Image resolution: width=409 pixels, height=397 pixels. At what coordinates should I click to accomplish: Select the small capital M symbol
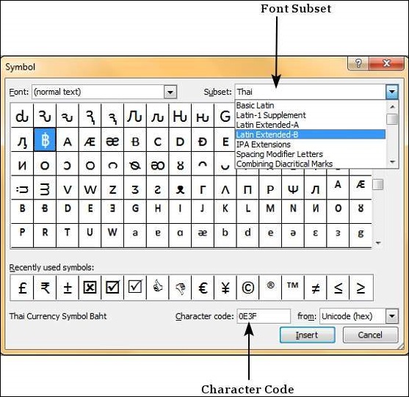(270, 211)
